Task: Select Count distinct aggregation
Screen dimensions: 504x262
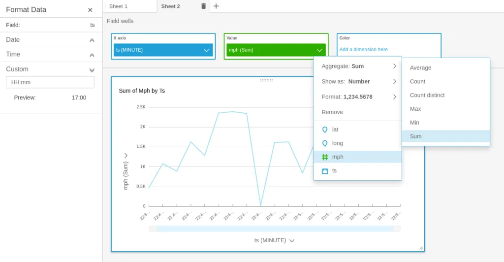Action: (427, 95)
